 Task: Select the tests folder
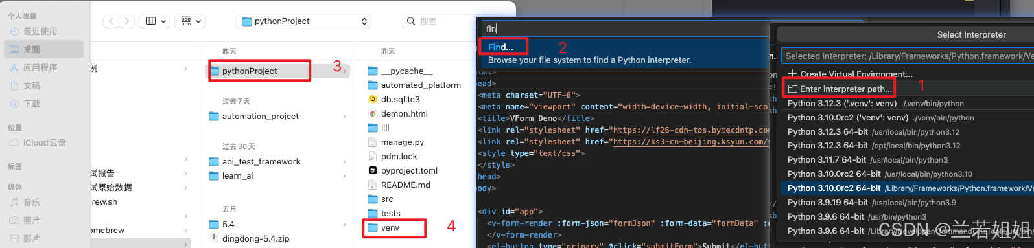point(390,213)
